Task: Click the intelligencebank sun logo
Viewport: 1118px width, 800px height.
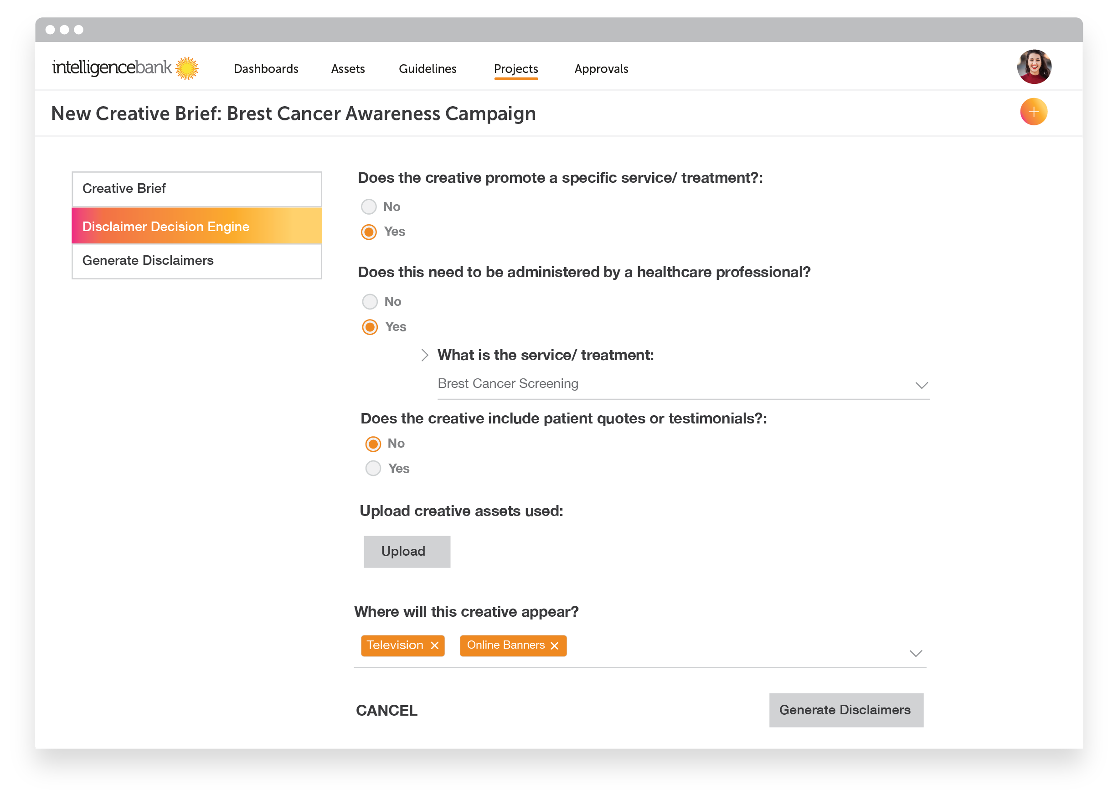Action: pos(187,68)
